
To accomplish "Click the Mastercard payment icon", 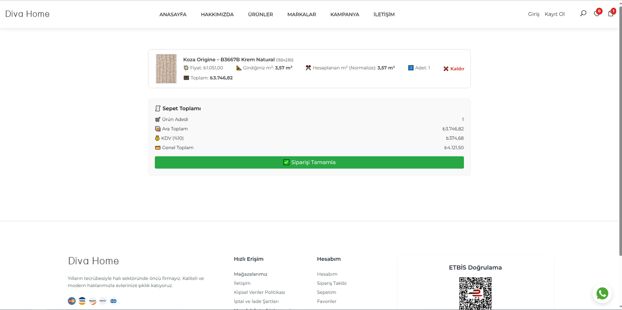I will point(72,301).
